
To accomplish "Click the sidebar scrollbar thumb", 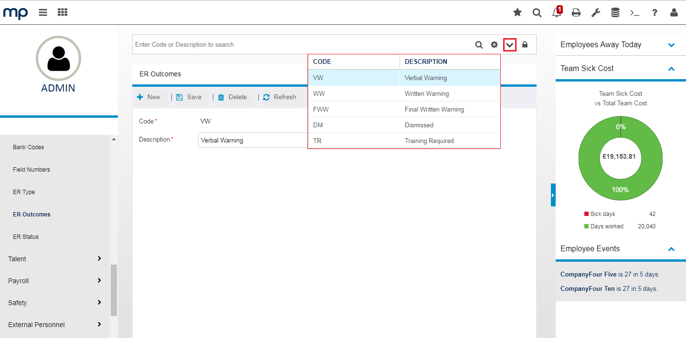I will [114, 290].
